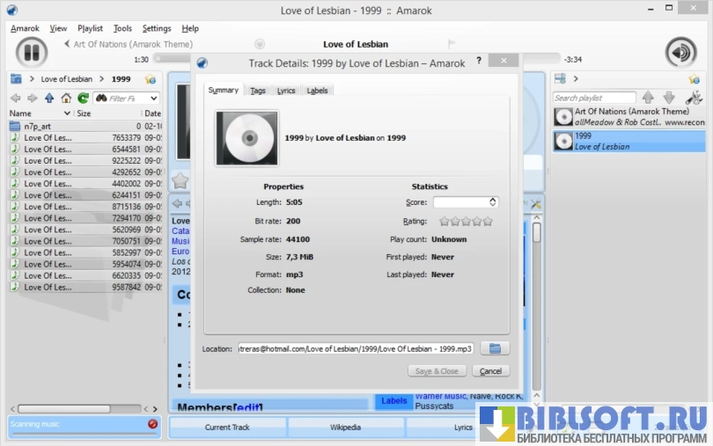
Task: Open the Tools menu
Action: (122, 28)
